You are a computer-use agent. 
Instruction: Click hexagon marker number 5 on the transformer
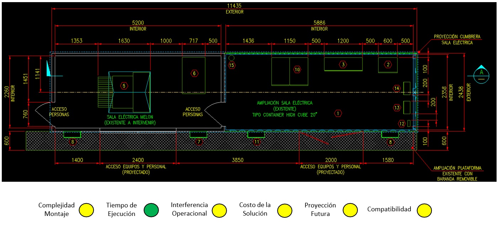124,86
